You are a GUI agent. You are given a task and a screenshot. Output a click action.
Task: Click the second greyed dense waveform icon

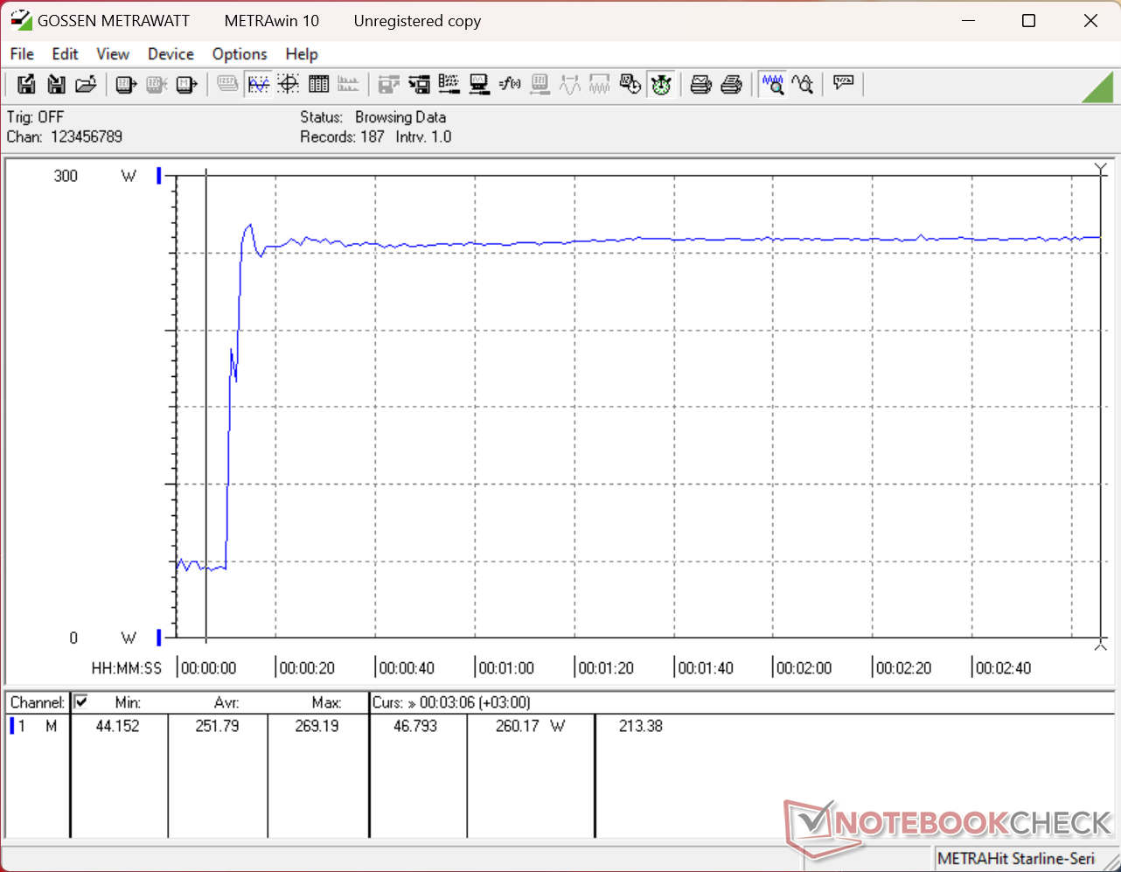(x=600, y=84)
